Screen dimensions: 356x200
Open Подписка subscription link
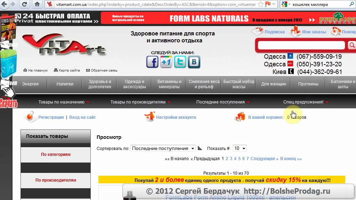[275, 32]
